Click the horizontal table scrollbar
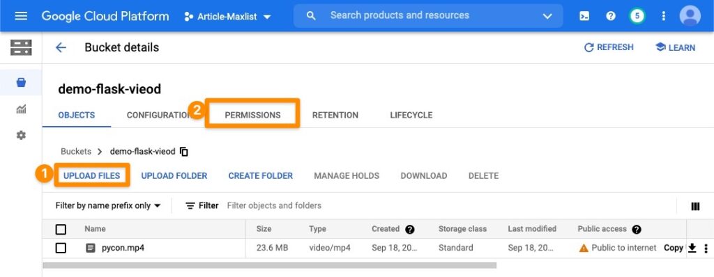This screenshot has width=714, height=277. 269,265
